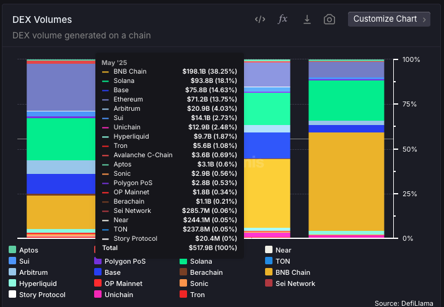444x307 pixels.
Task: Click the 100% y-axis label
Action: click(411, 59)
